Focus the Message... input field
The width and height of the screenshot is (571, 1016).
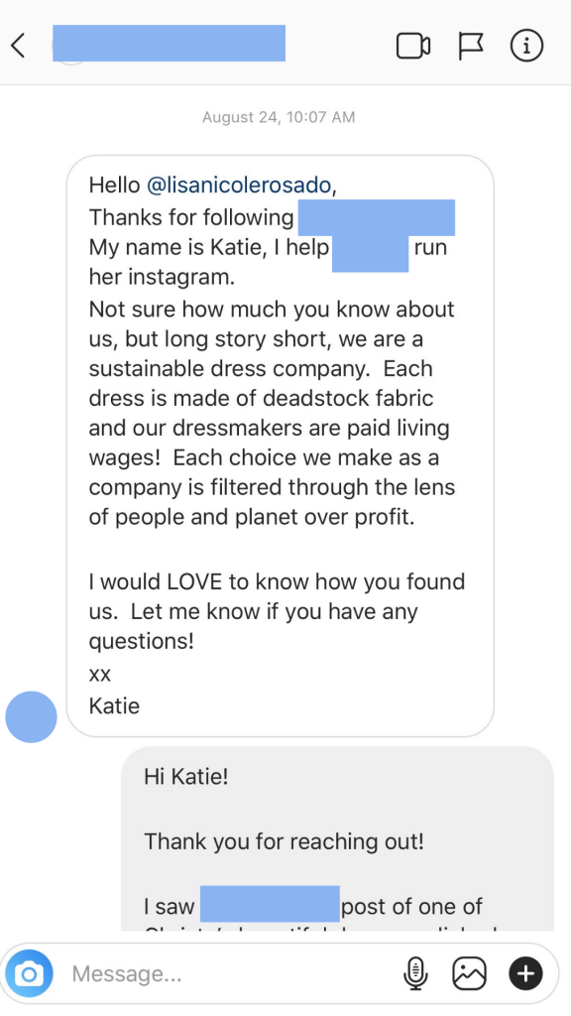pyautogui.click(x=233, y=973)
